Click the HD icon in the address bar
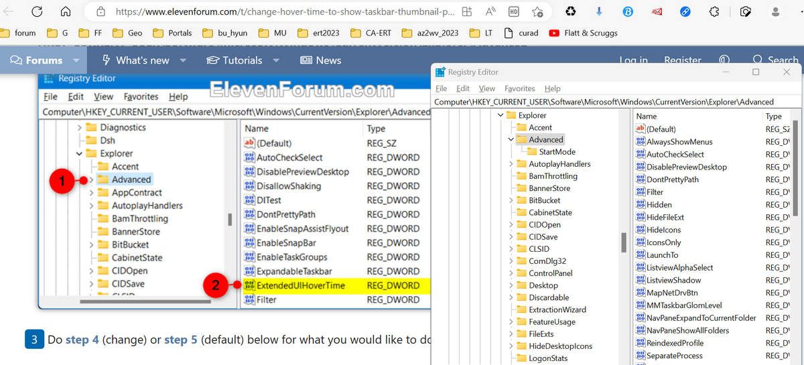This screenshot has height=365, width=804. 514,11
